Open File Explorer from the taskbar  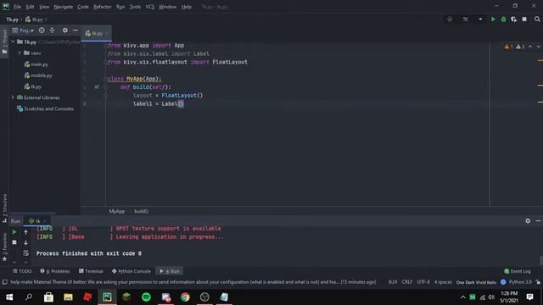tap(68, 297)
